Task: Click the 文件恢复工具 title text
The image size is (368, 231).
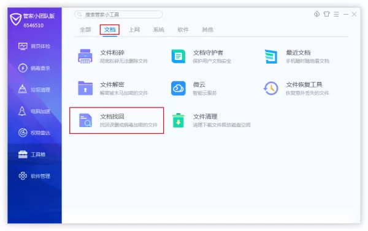Action: click(x=304, y=84)
